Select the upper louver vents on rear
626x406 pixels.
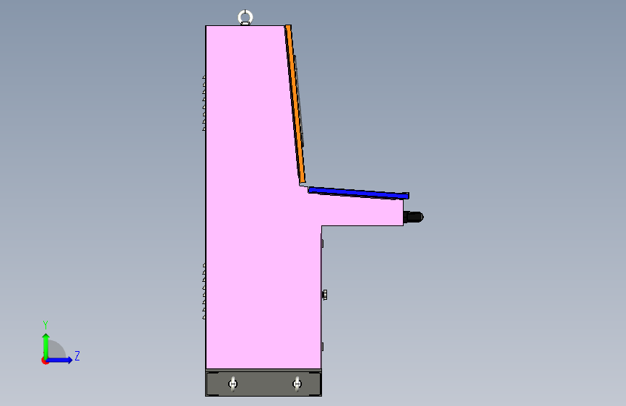[204, 103]
